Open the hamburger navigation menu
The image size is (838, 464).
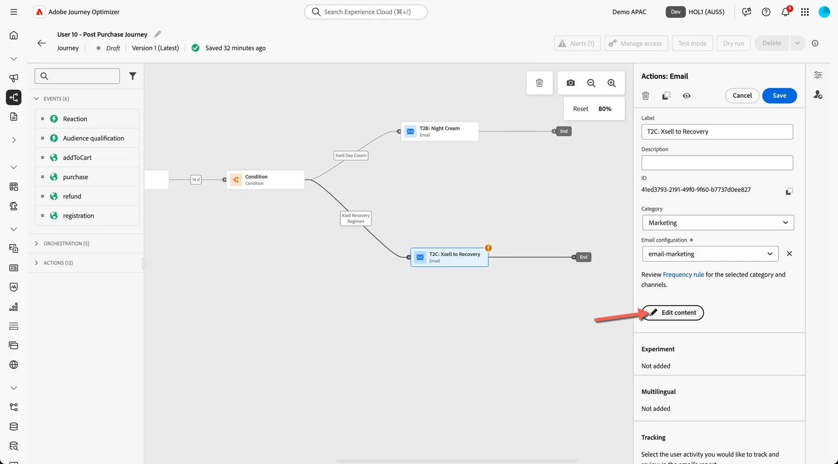(14, 12)
